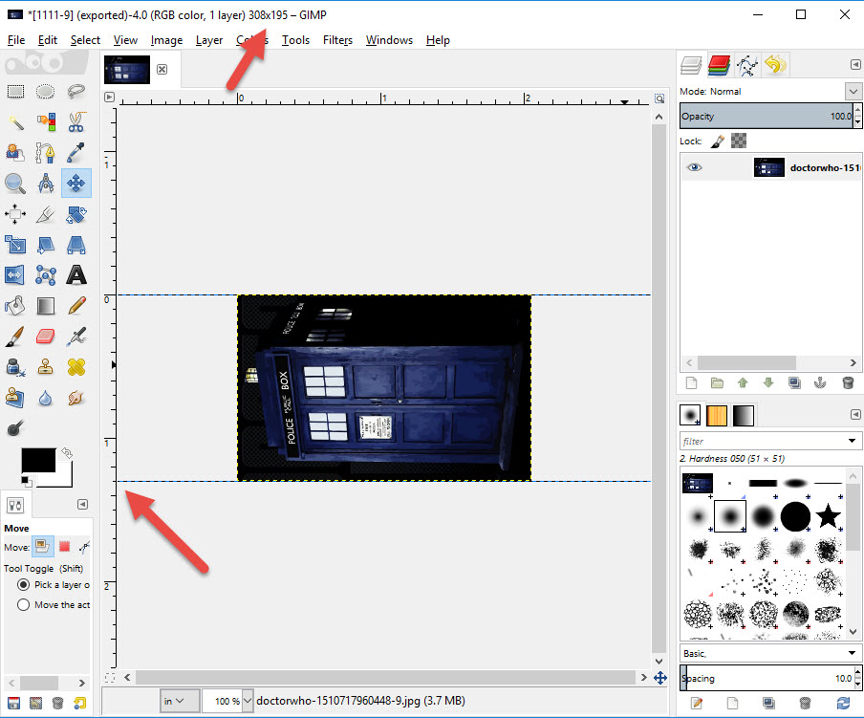Select the Paths tool
Image resolution: width=864 pixels, height=718 pixels.
click(x=45, y=153)
